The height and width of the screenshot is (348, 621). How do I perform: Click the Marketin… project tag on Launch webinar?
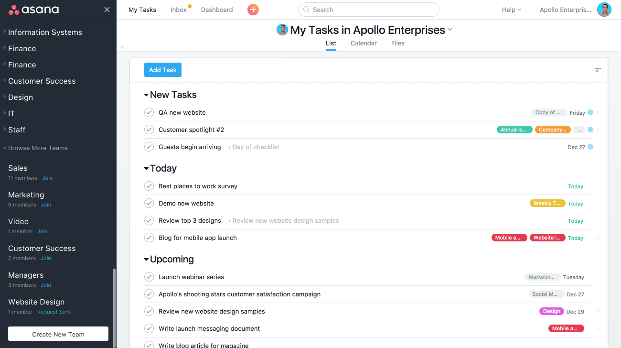point(542,277)
